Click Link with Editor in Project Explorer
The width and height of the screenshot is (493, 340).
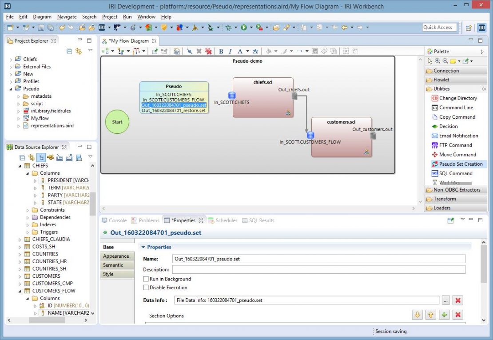(x=78, y=51)
